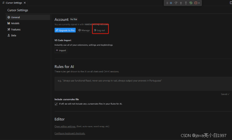Open the Models settings section

click(x=28, y=23)
